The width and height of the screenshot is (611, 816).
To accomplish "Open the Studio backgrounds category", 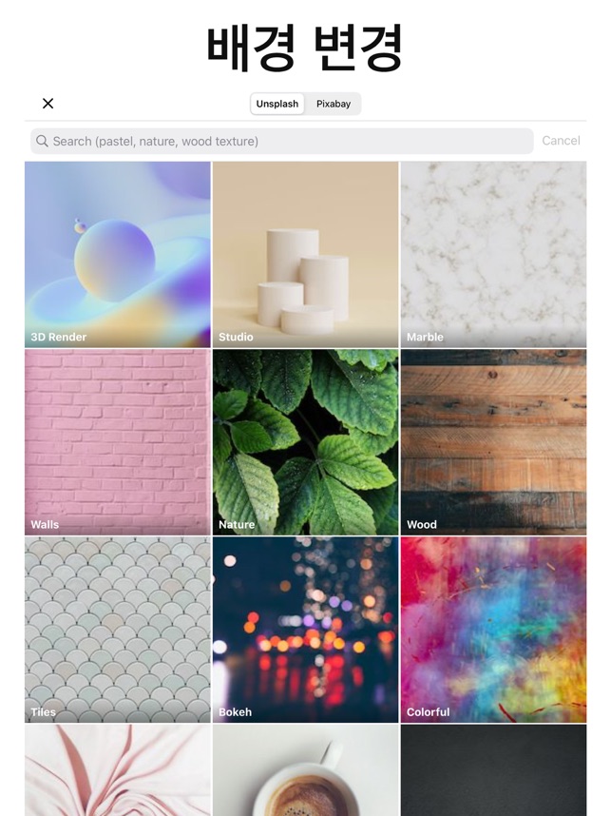I will pos(305,255).
